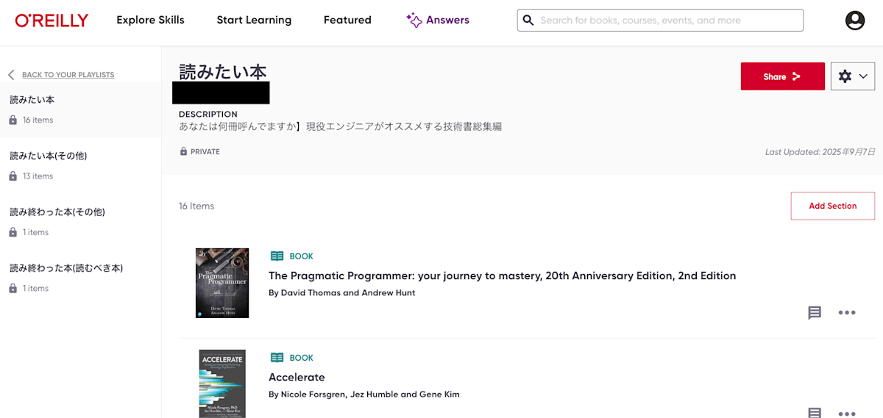The image size is (883, 418).
Task: Click authors David Thomas and Andrew Hunt
Action: pyautogui.click(x=342, y=292)
